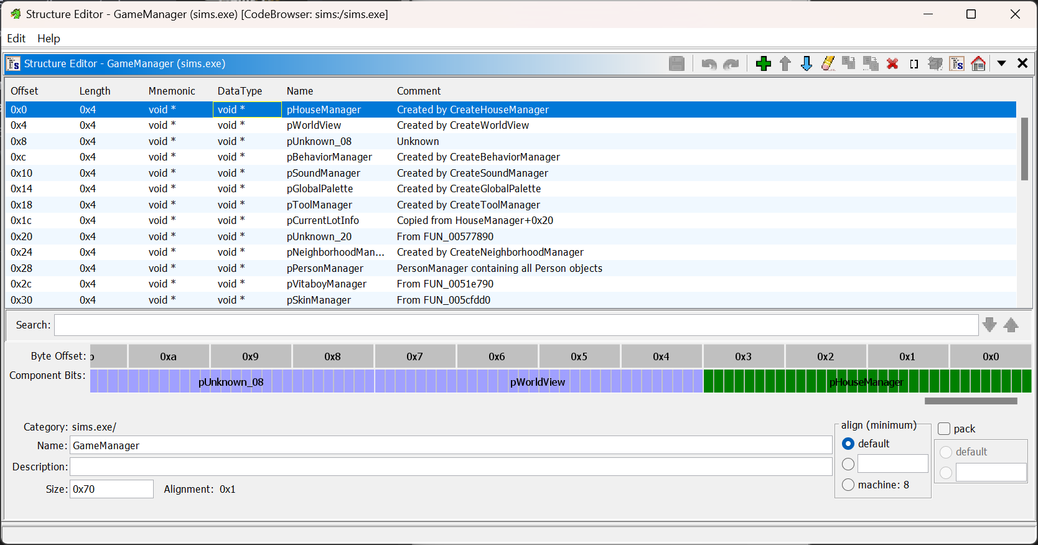This screenshot has width=1038, height=545.
Task: Open the Help menu
Action: 49,39
